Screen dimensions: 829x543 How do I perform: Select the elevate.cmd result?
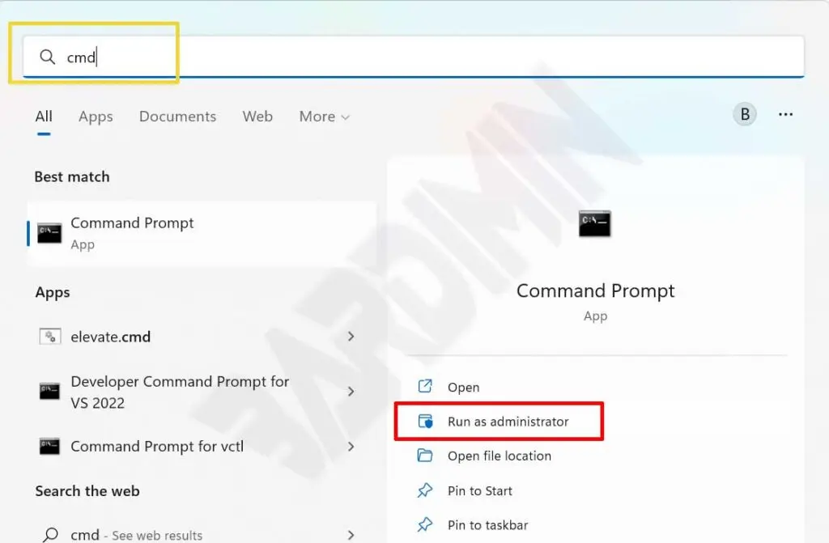pyautogui.click(x=197, y=337)
